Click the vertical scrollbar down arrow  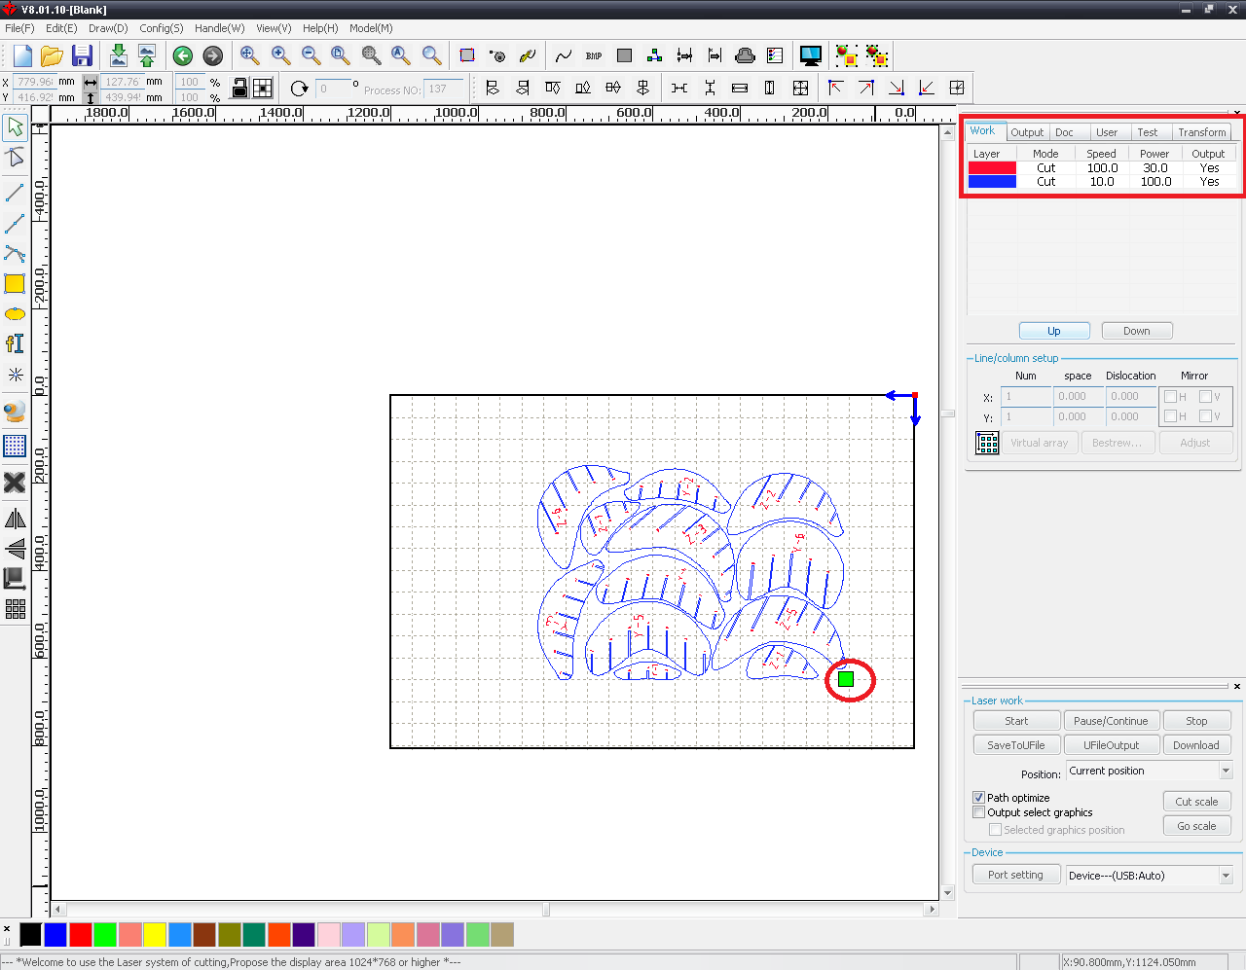pyautogui.click(x=948, y=893)
